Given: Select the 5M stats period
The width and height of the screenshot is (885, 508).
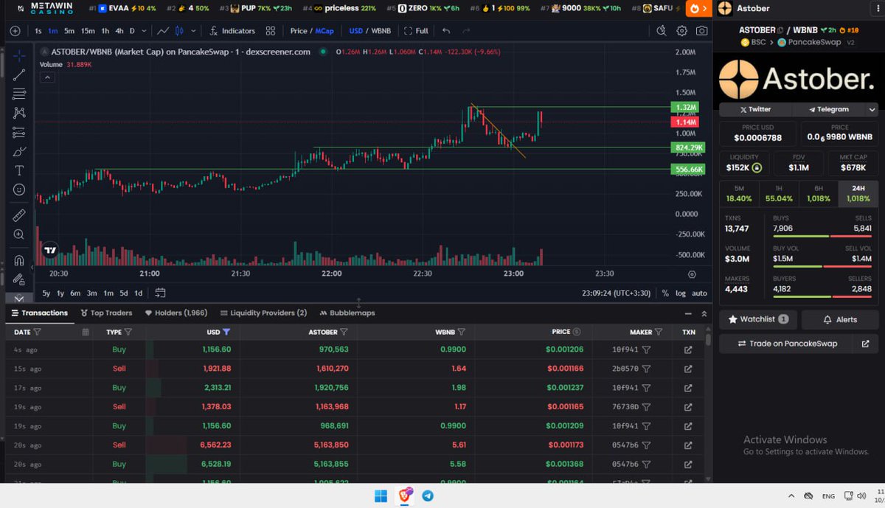Looking at the screenshot, I should 739,194.
